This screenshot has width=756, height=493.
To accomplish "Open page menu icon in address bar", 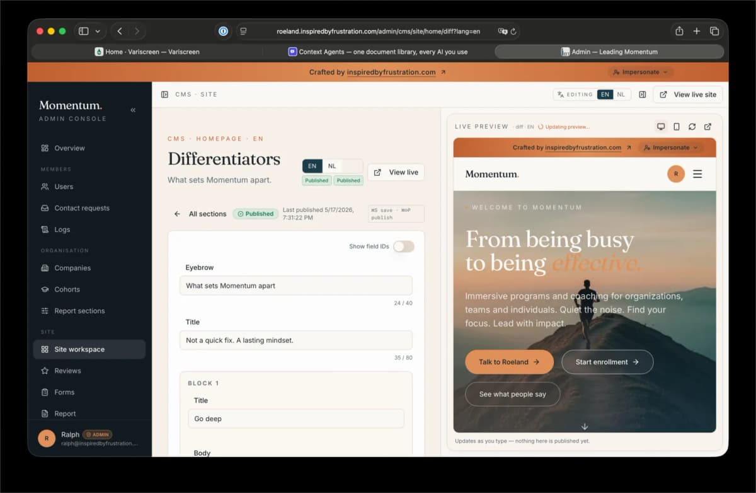I will click(243, 31).
